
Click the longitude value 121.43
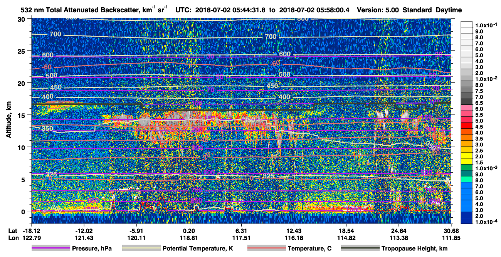84,238
